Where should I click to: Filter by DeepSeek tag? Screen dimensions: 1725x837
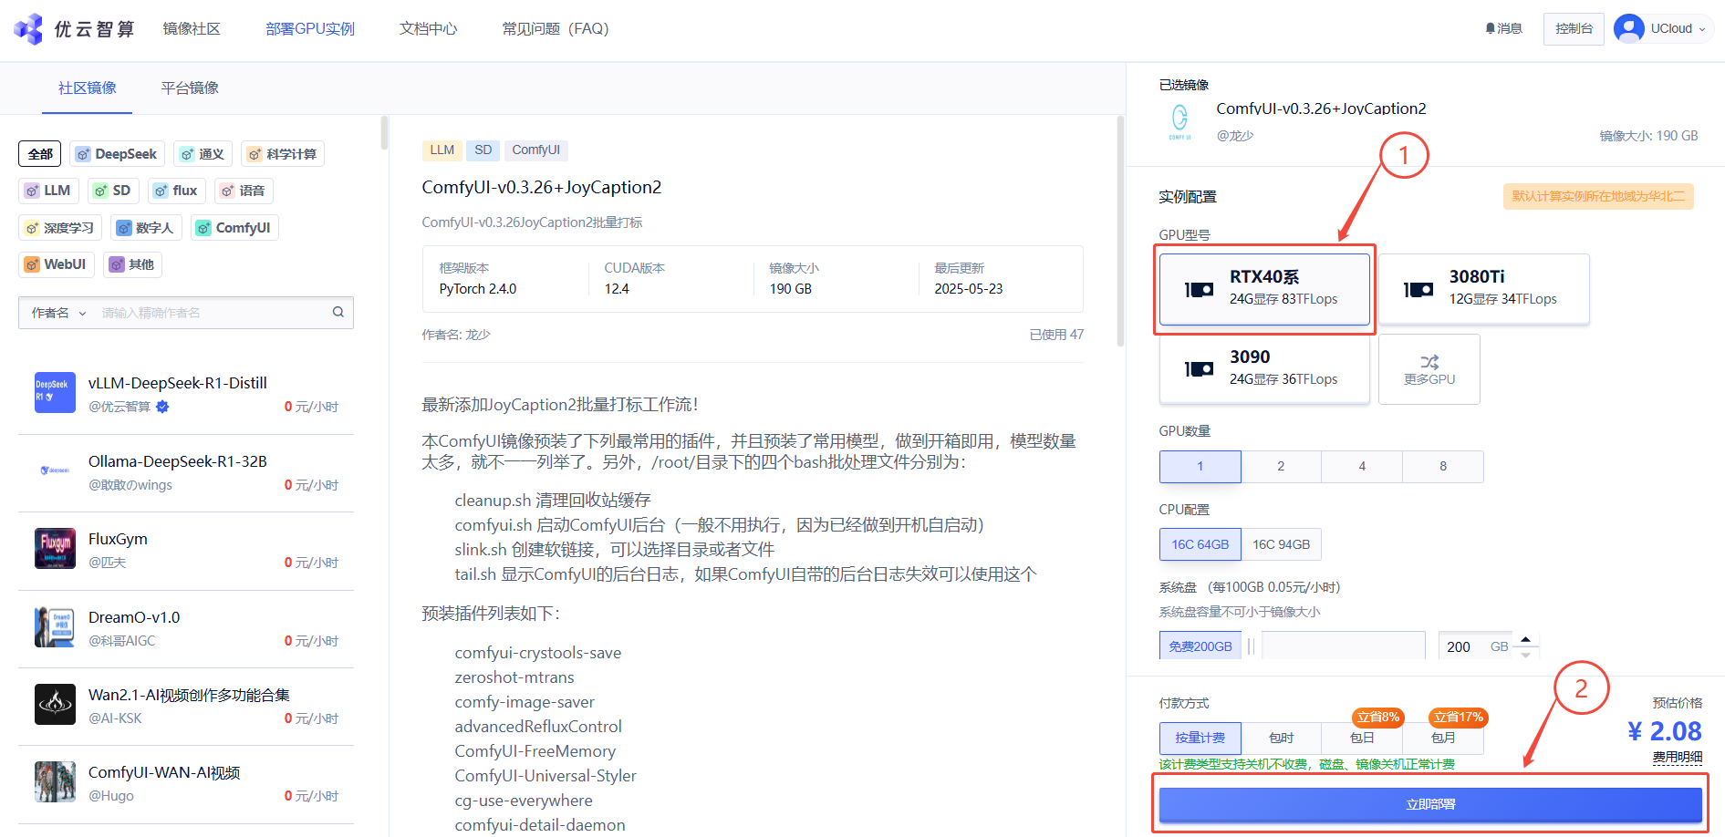[x=118, y=154]
